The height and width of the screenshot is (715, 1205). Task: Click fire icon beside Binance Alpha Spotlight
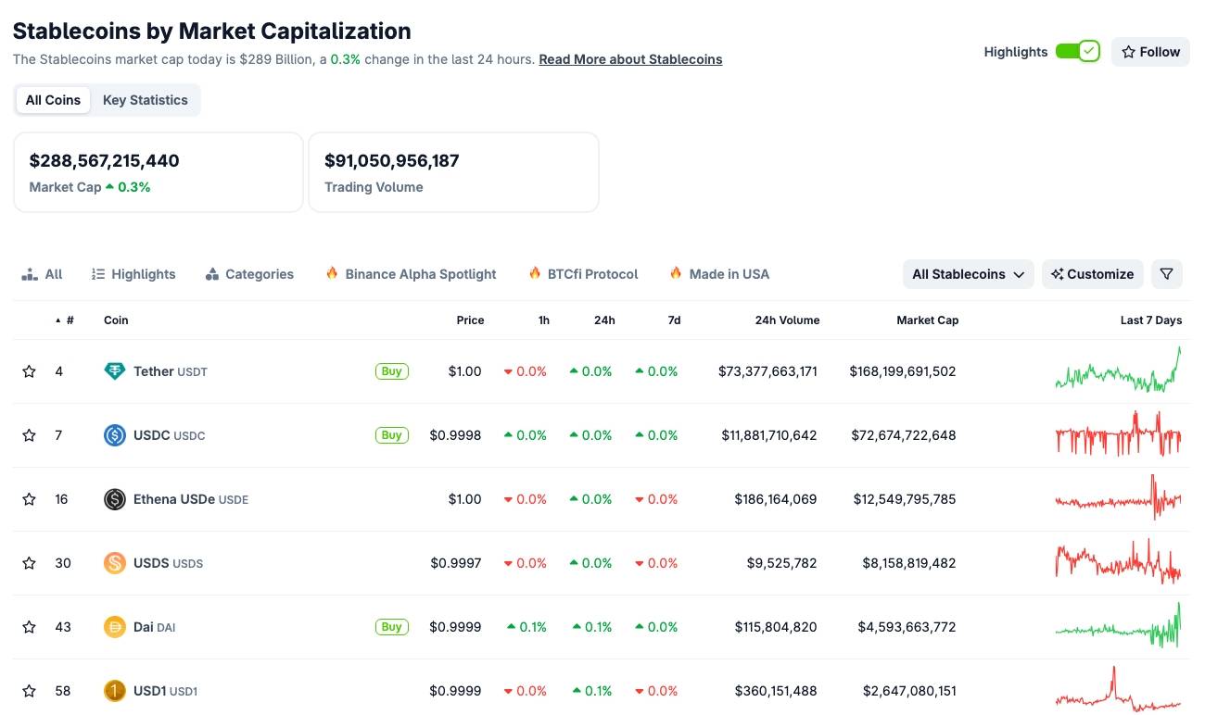pos(332,273)
